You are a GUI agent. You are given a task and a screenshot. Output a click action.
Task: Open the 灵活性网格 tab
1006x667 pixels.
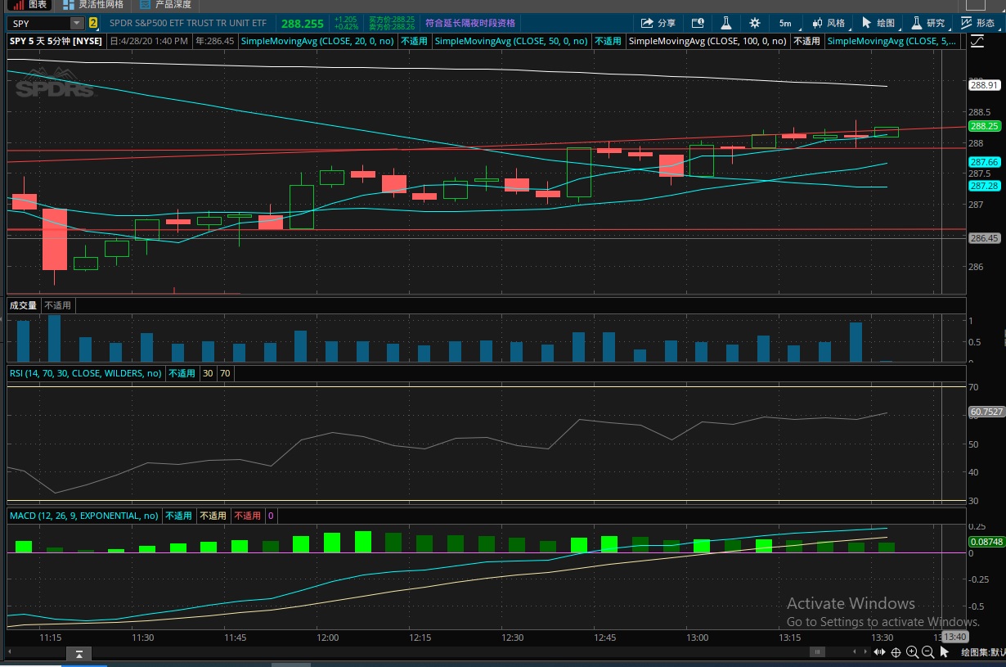[92, 4]
